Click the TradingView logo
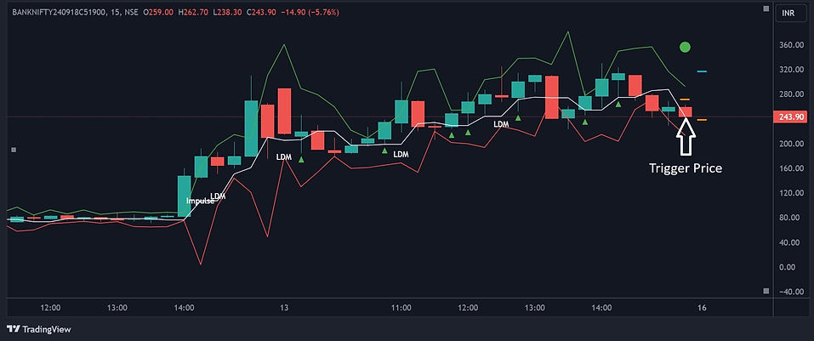 coord(39,329)
